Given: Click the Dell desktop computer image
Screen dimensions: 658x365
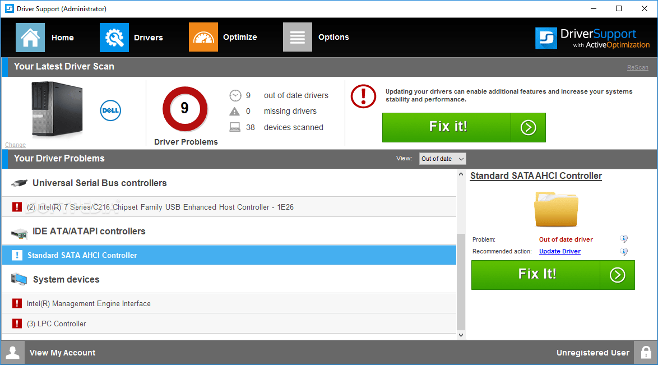Looking at the screenshot, I should (x=58, y=109).
